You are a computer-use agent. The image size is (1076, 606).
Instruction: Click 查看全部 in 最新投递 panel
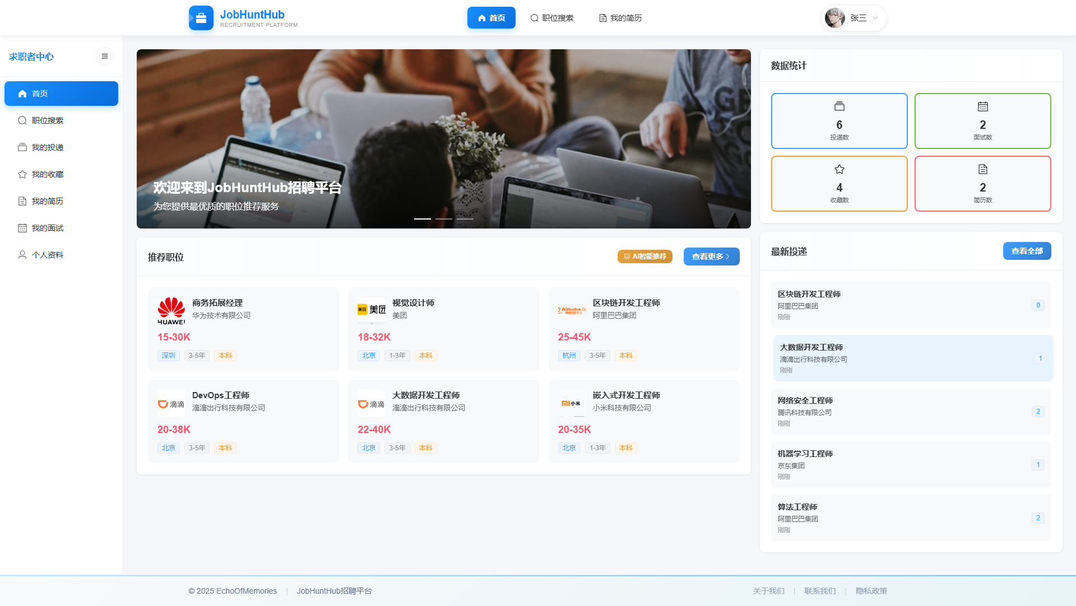1027,251
